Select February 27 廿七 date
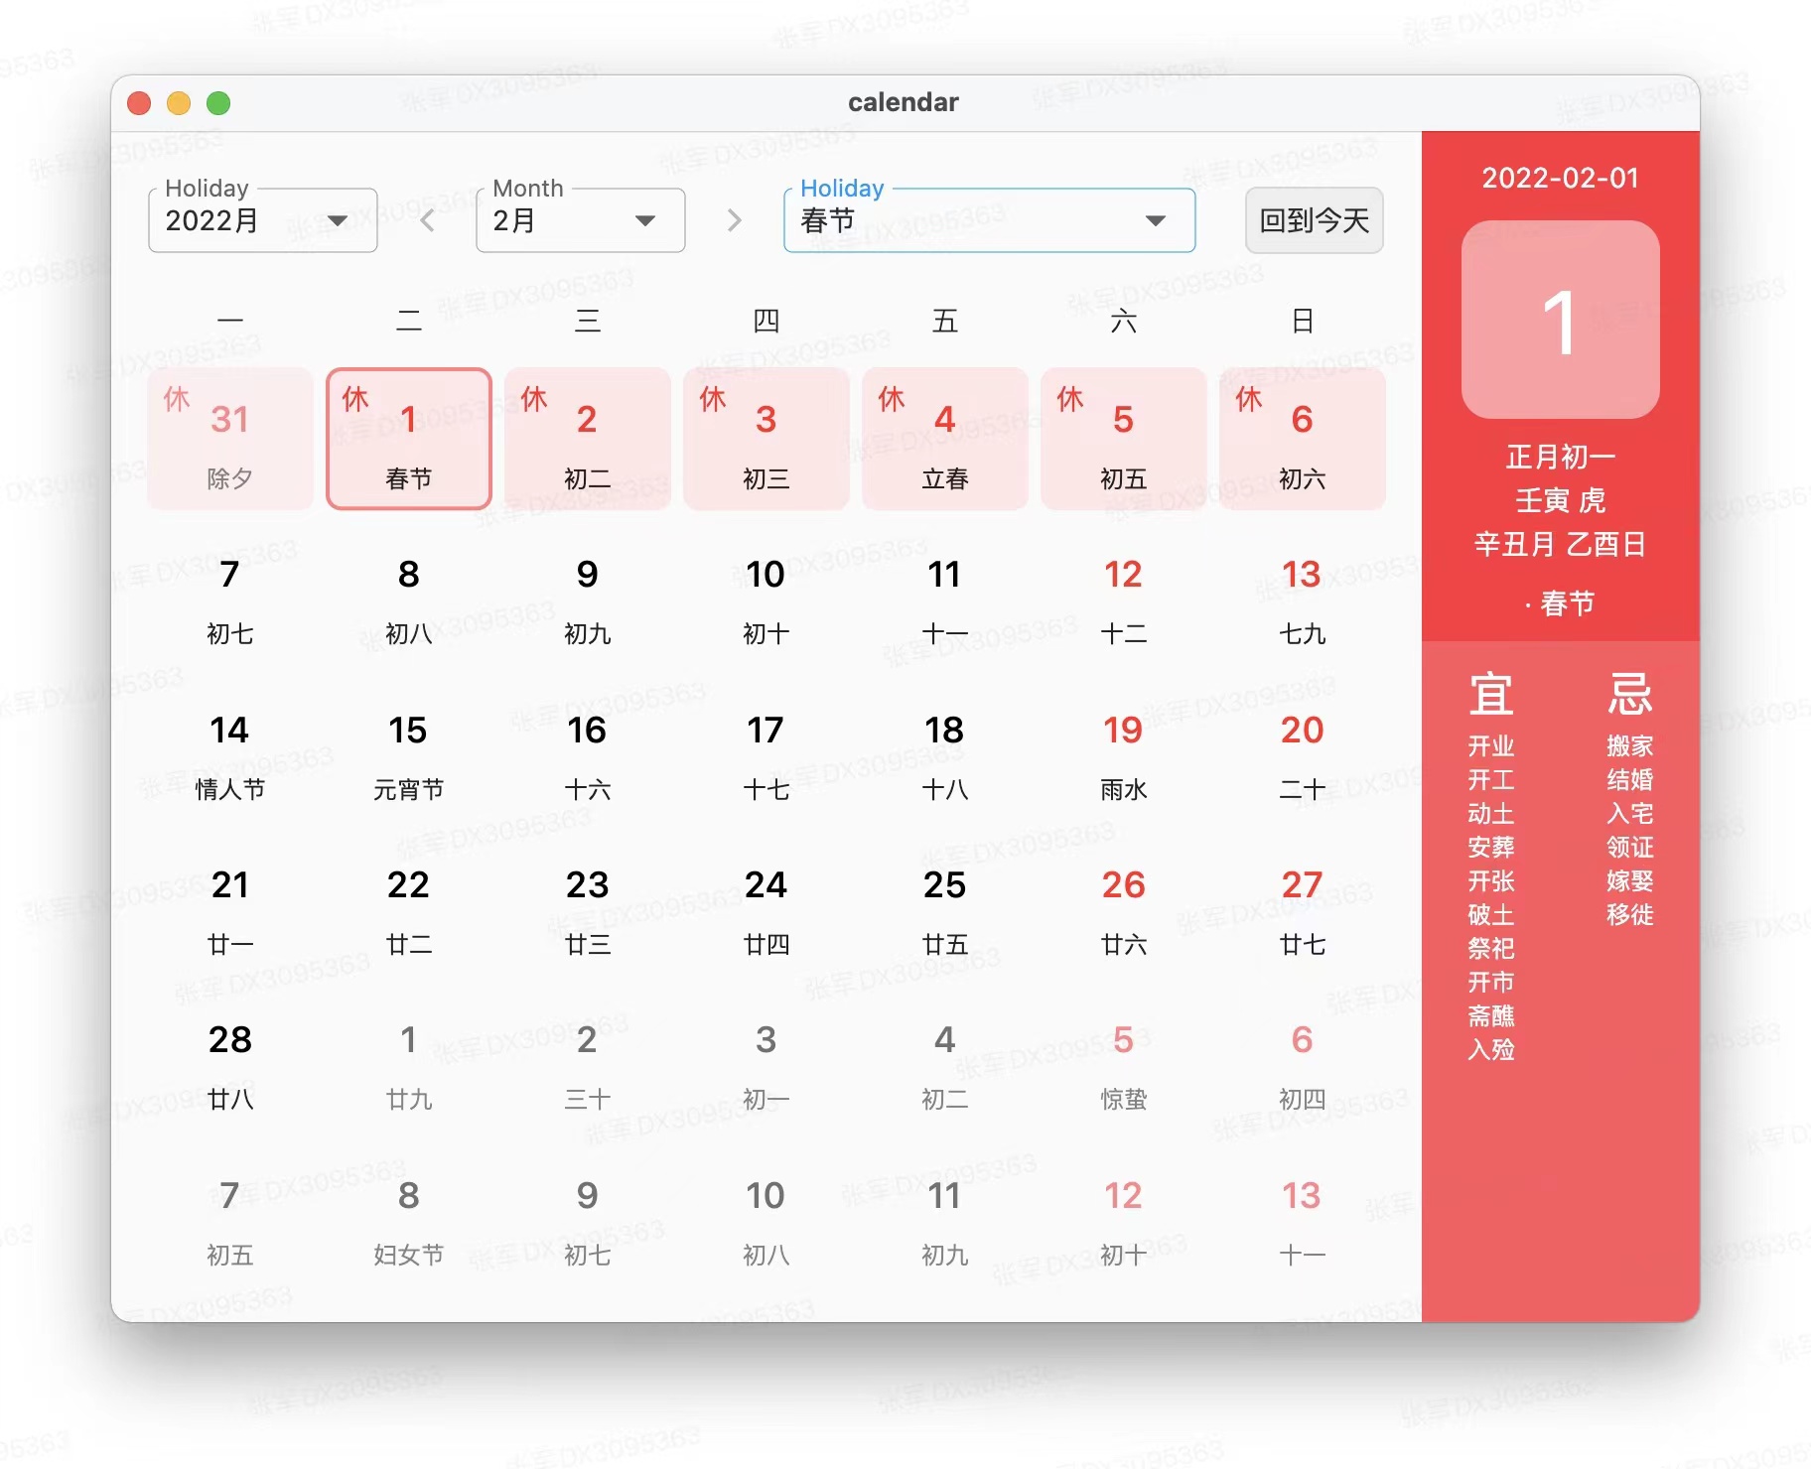This screenshot has height=1469, width=1811. coord(1303,911)
